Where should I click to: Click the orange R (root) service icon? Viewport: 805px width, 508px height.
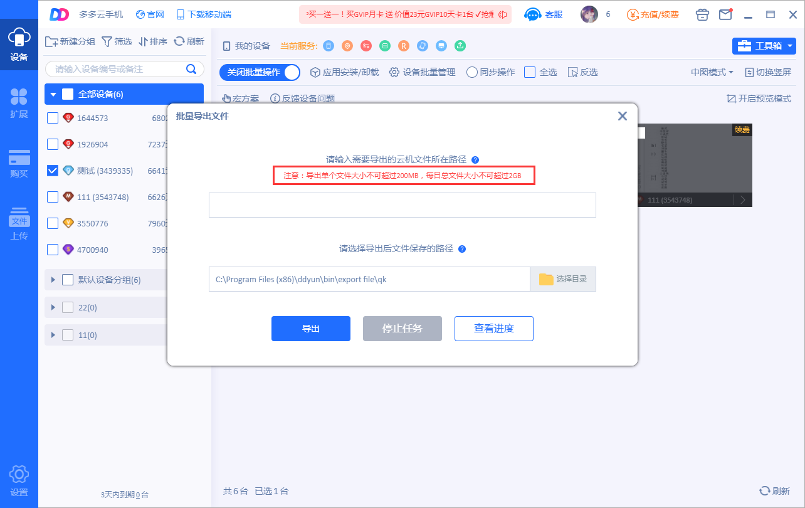pyautogui.click(x=404, y=46)
